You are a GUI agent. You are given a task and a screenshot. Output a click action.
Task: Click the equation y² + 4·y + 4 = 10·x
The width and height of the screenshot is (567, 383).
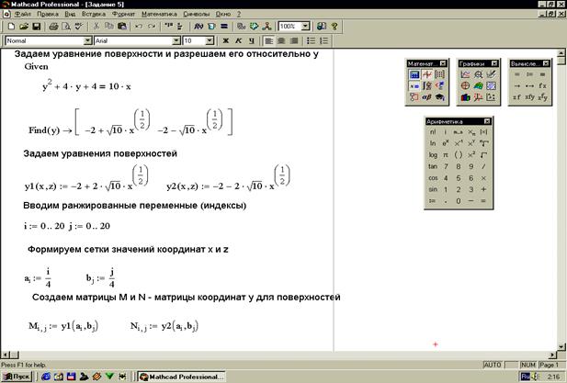pyautogui.click(x=86, y=85)
